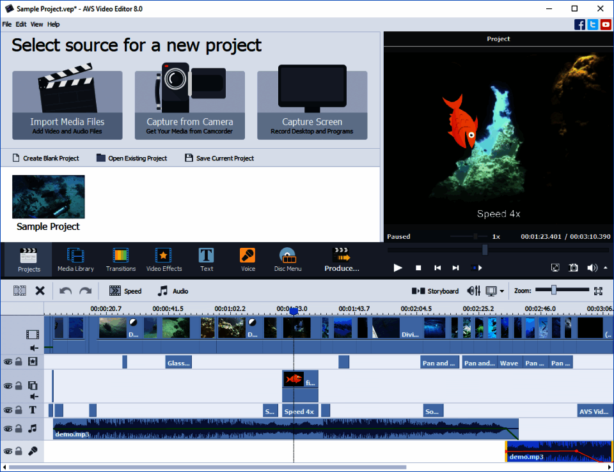Switch to Storyboard view

pos(435,291)
